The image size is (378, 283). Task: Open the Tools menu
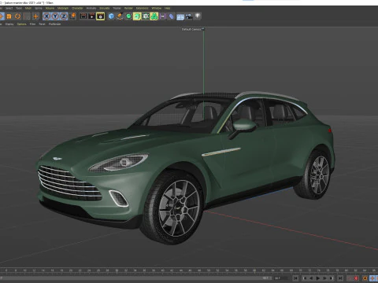pos(19,8)
